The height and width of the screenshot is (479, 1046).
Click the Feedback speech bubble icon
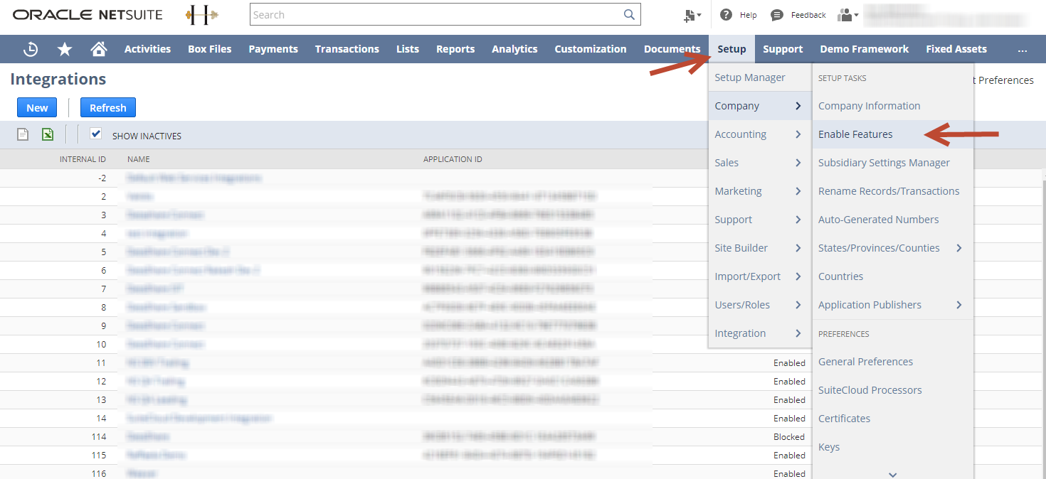(x=777, y=15)
